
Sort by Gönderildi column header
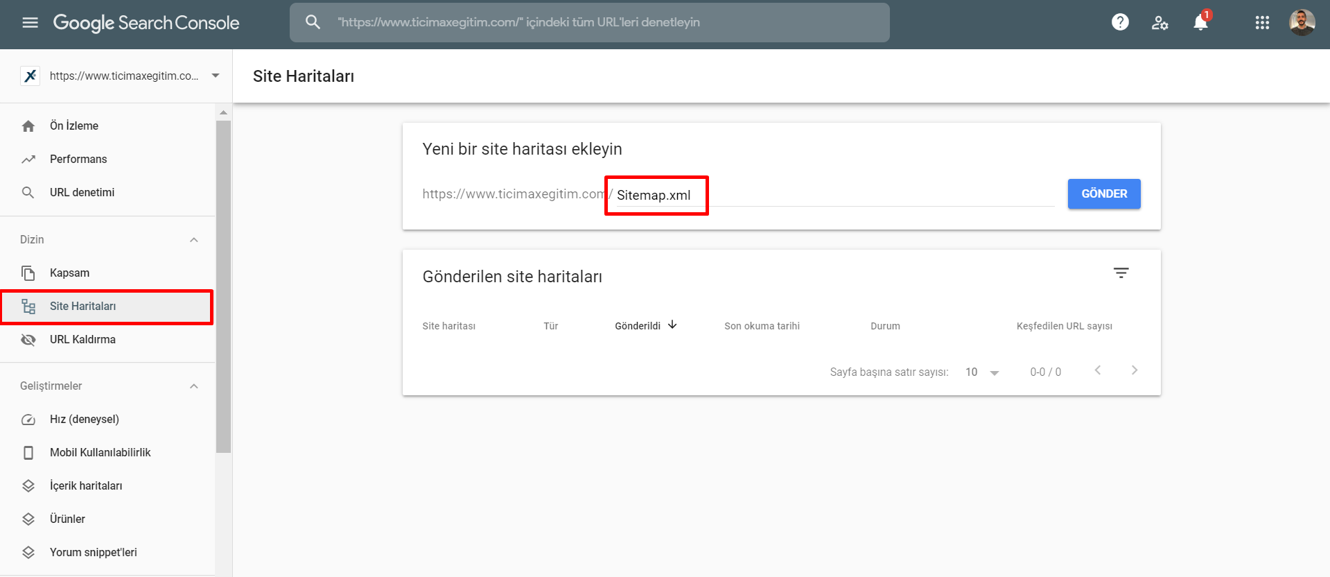(x=638, y=326)
